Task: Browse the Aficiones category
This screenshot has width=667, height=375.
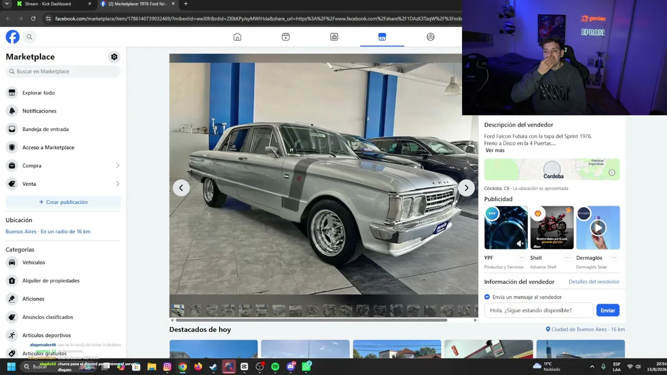Action: pyautogui.click(x=63, y=299)
